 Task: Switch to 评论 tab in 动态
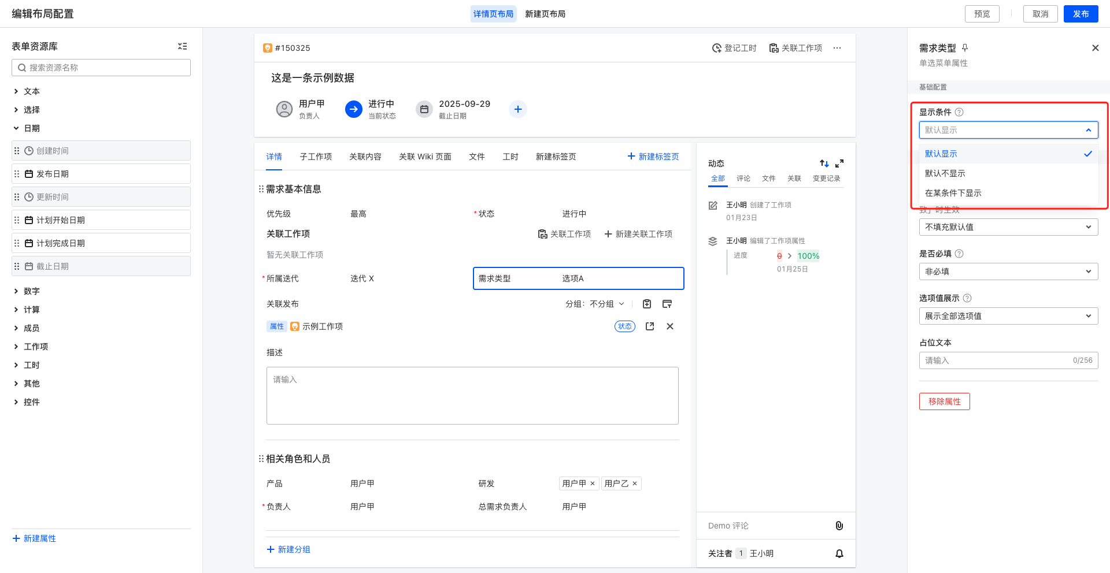[743, 178]
